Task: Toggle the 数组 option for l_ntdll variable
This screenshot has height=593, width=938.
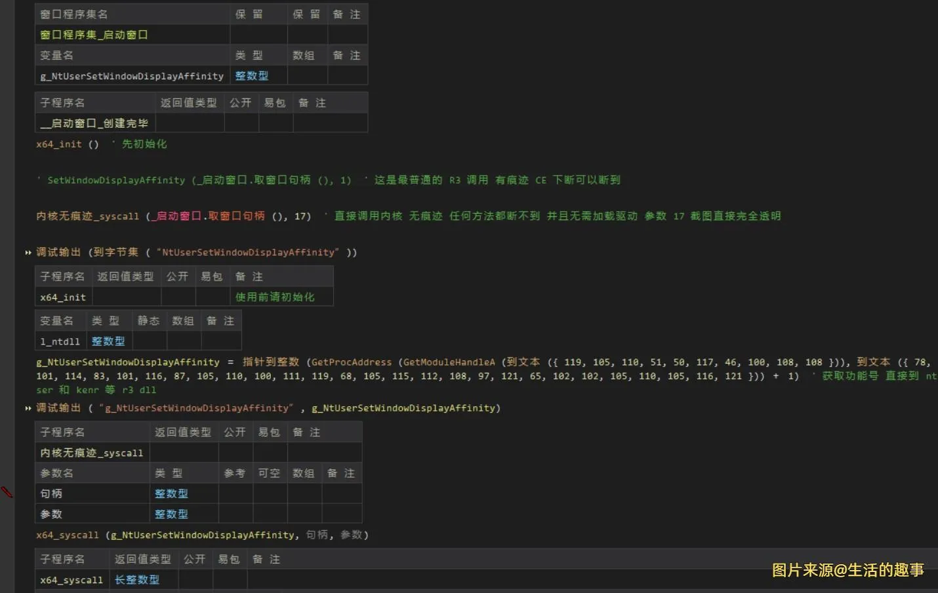Action: point(183,341)
